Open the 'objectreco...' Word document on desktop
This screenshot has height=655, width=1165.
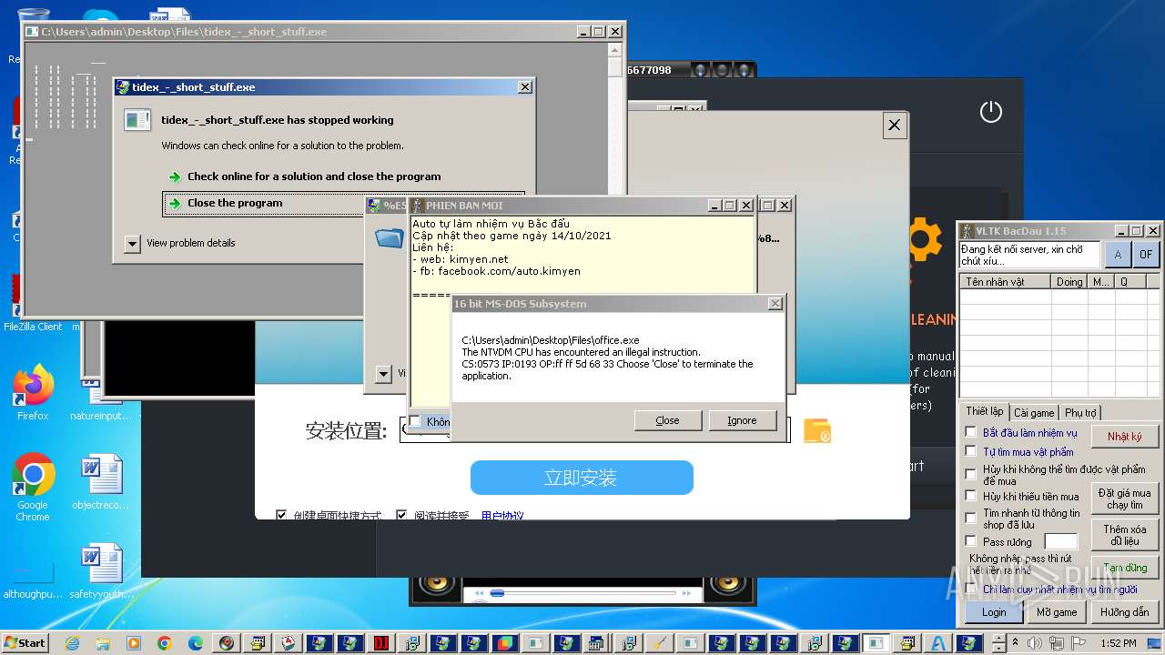[100, 482]
